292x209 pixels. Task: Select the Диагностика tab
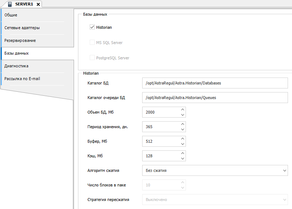click(x=16, y=66)
